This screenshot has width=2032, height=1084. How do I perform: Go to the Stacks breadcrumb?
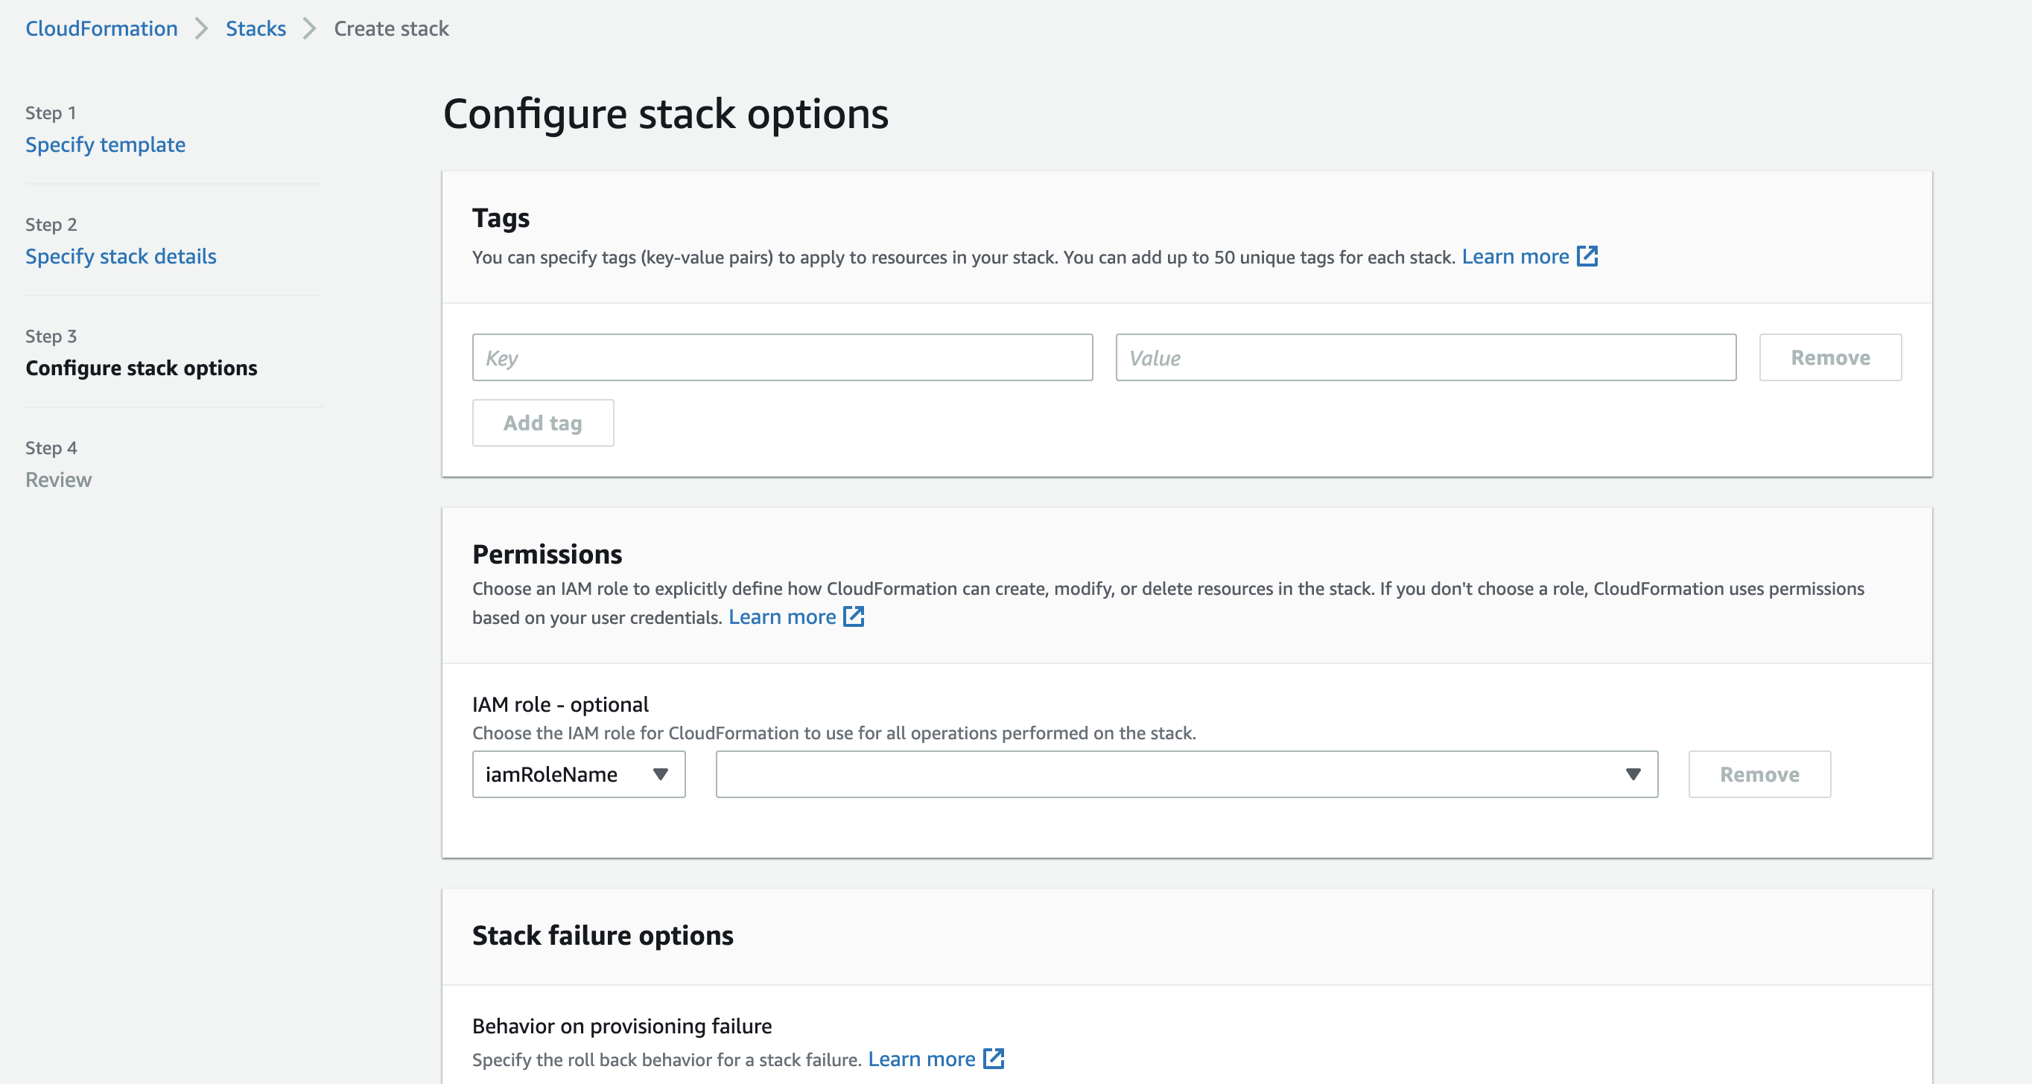click(255, 28)
